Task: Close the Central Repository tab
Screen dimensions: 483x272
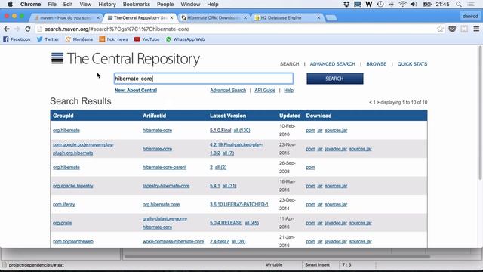Action: (171, 18)
